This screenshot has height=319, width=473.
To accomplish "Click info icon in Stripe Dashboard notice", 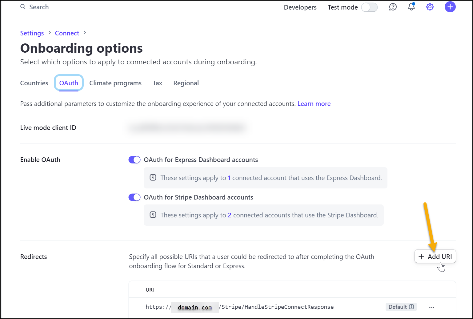I will 153,215.
